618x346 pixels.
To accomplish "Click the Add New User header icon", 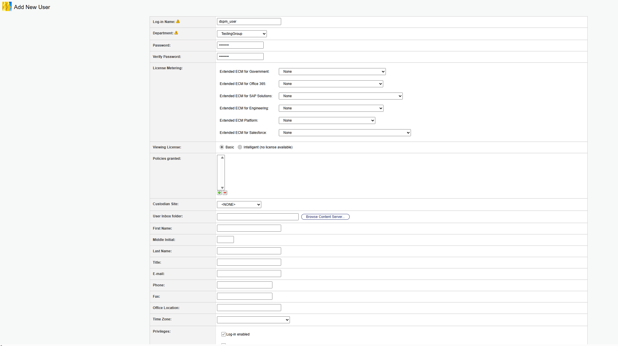I will click(x=7, y=7).
